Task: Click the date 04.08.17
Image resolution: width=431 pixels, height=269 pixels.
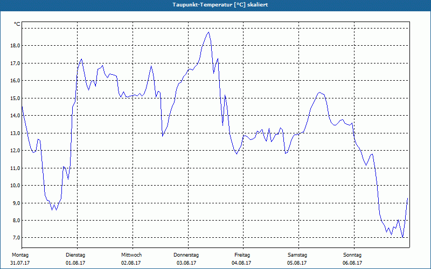Action: (x=241, y=263)
